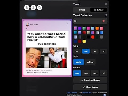Choose the navy blue swatch
The width and height of the screenshot is (128, 96).
point(75,41)
